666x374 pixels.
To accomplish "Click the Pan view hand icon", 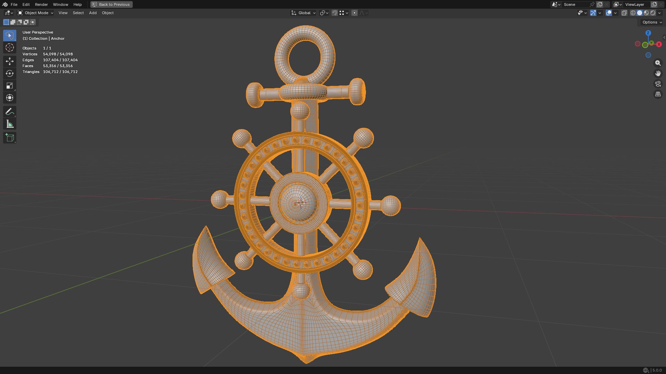I will 658,73.
